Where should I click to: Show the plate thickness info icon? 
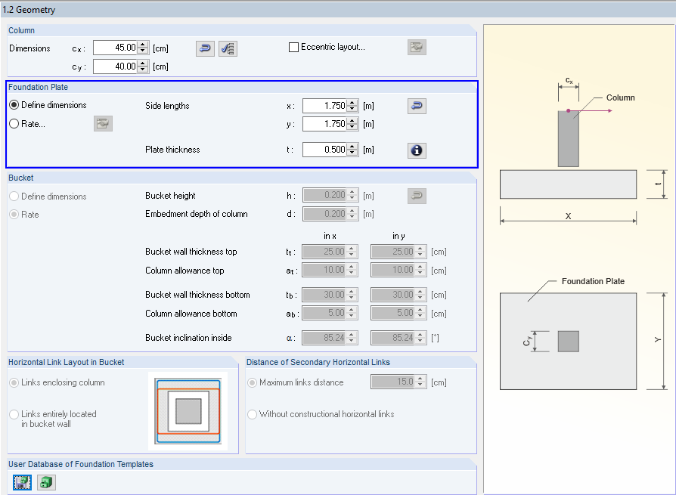[x=417, y=150]
